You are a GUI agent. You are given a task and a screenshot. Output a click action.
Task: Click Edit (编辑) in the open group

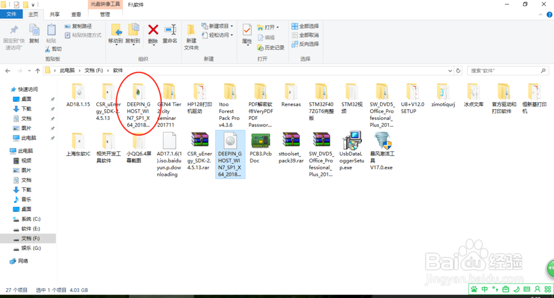(266, 38)
